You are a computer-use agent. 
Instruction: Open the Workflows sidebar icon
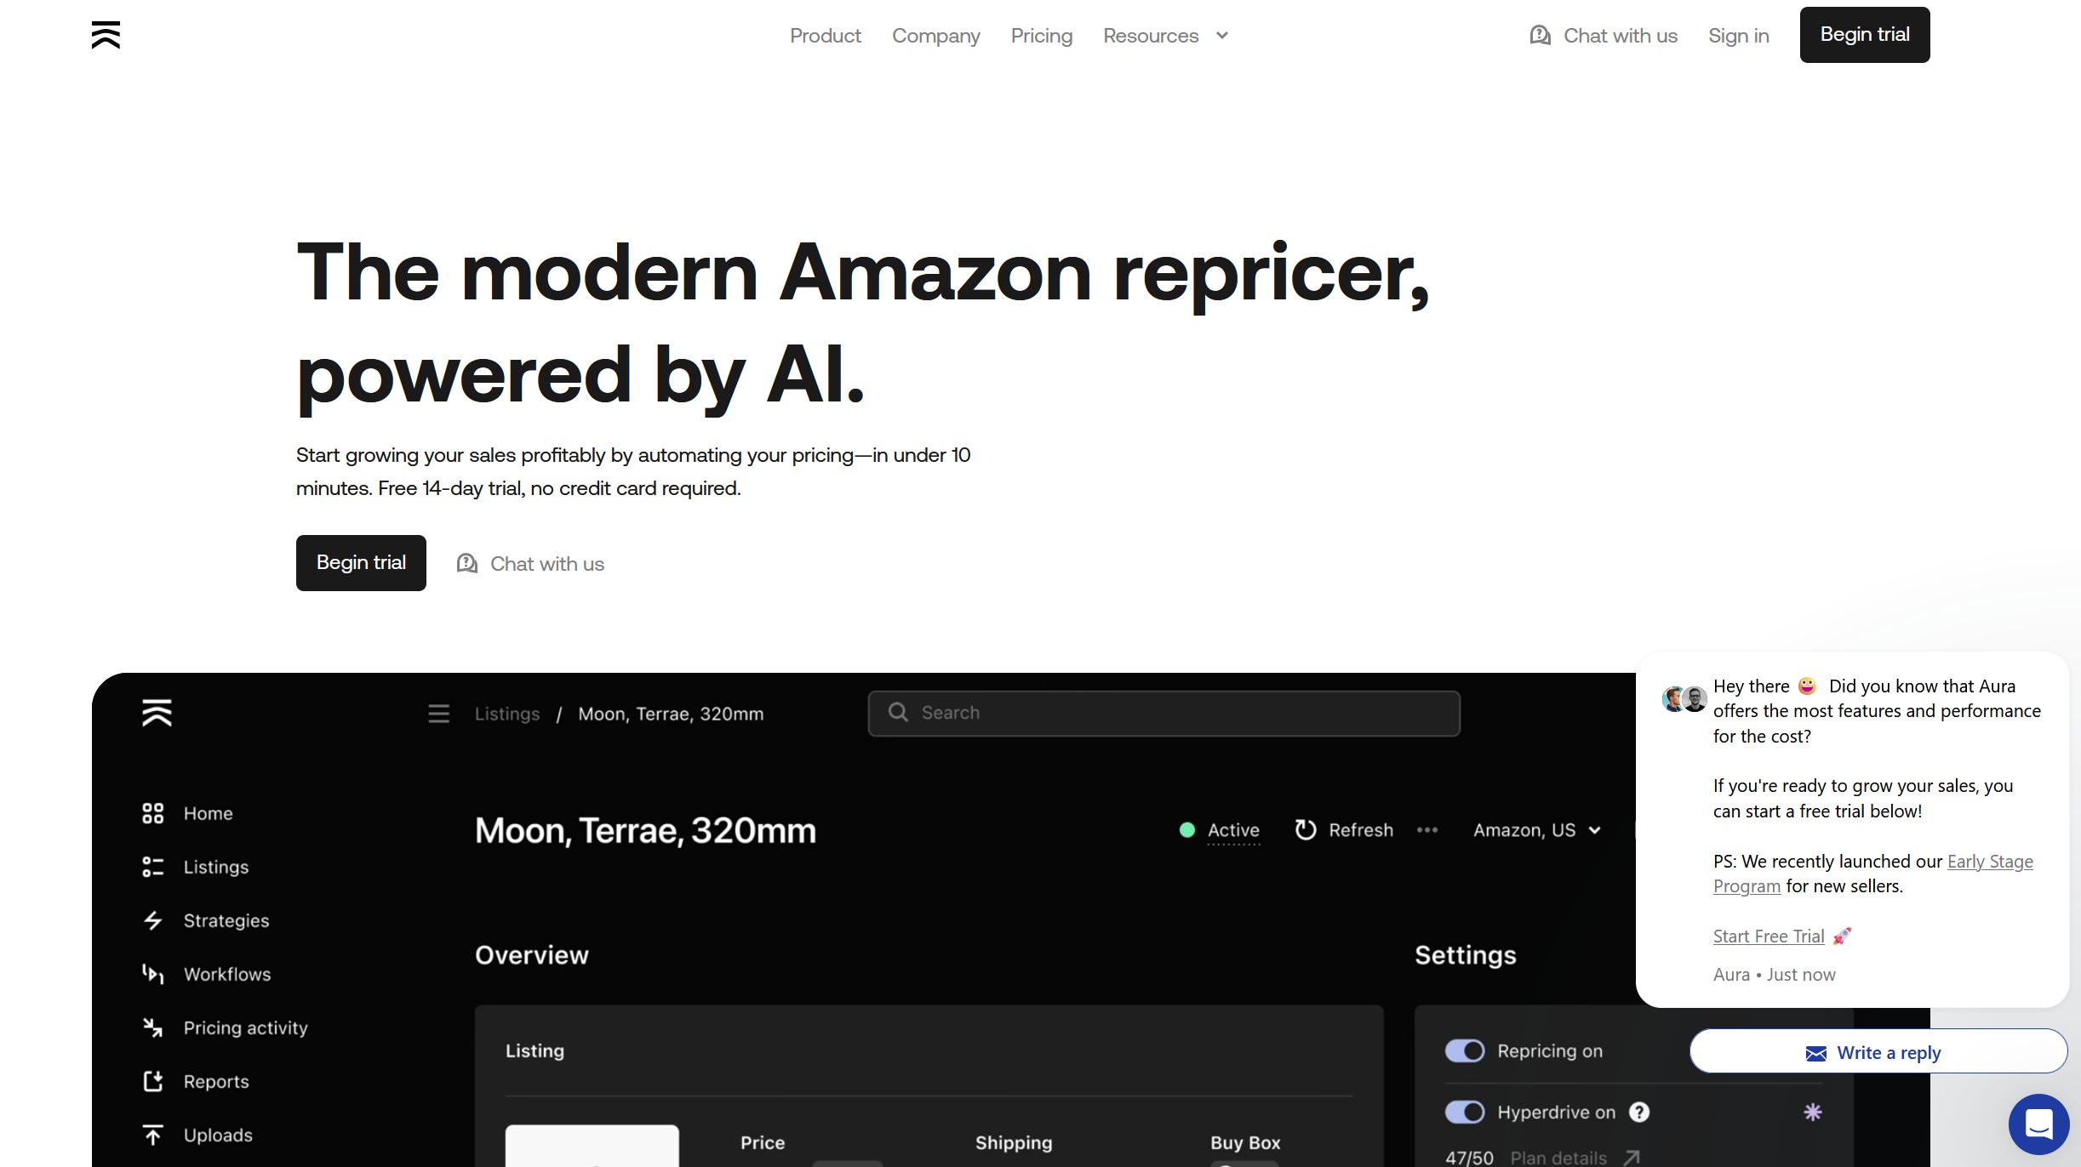point(153,974)
